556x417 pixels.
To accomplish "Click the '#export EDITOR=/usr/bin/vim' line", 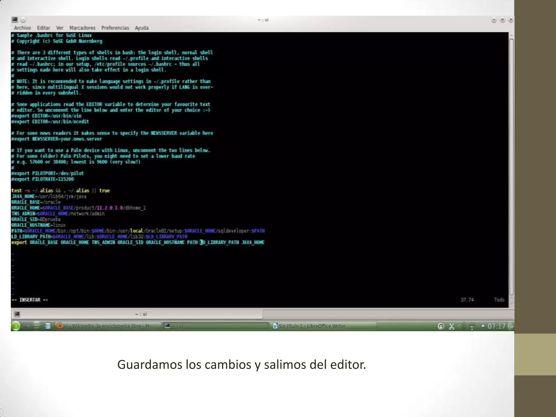I will 46,116.
